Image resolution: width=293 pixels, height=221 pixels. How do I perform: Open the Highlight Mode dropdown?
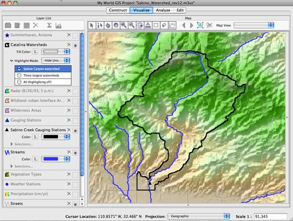pyautogui.click(x=56, y=60)
